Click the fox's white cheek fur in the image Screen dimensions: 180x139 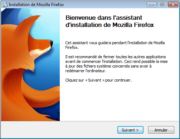[38, 51]
